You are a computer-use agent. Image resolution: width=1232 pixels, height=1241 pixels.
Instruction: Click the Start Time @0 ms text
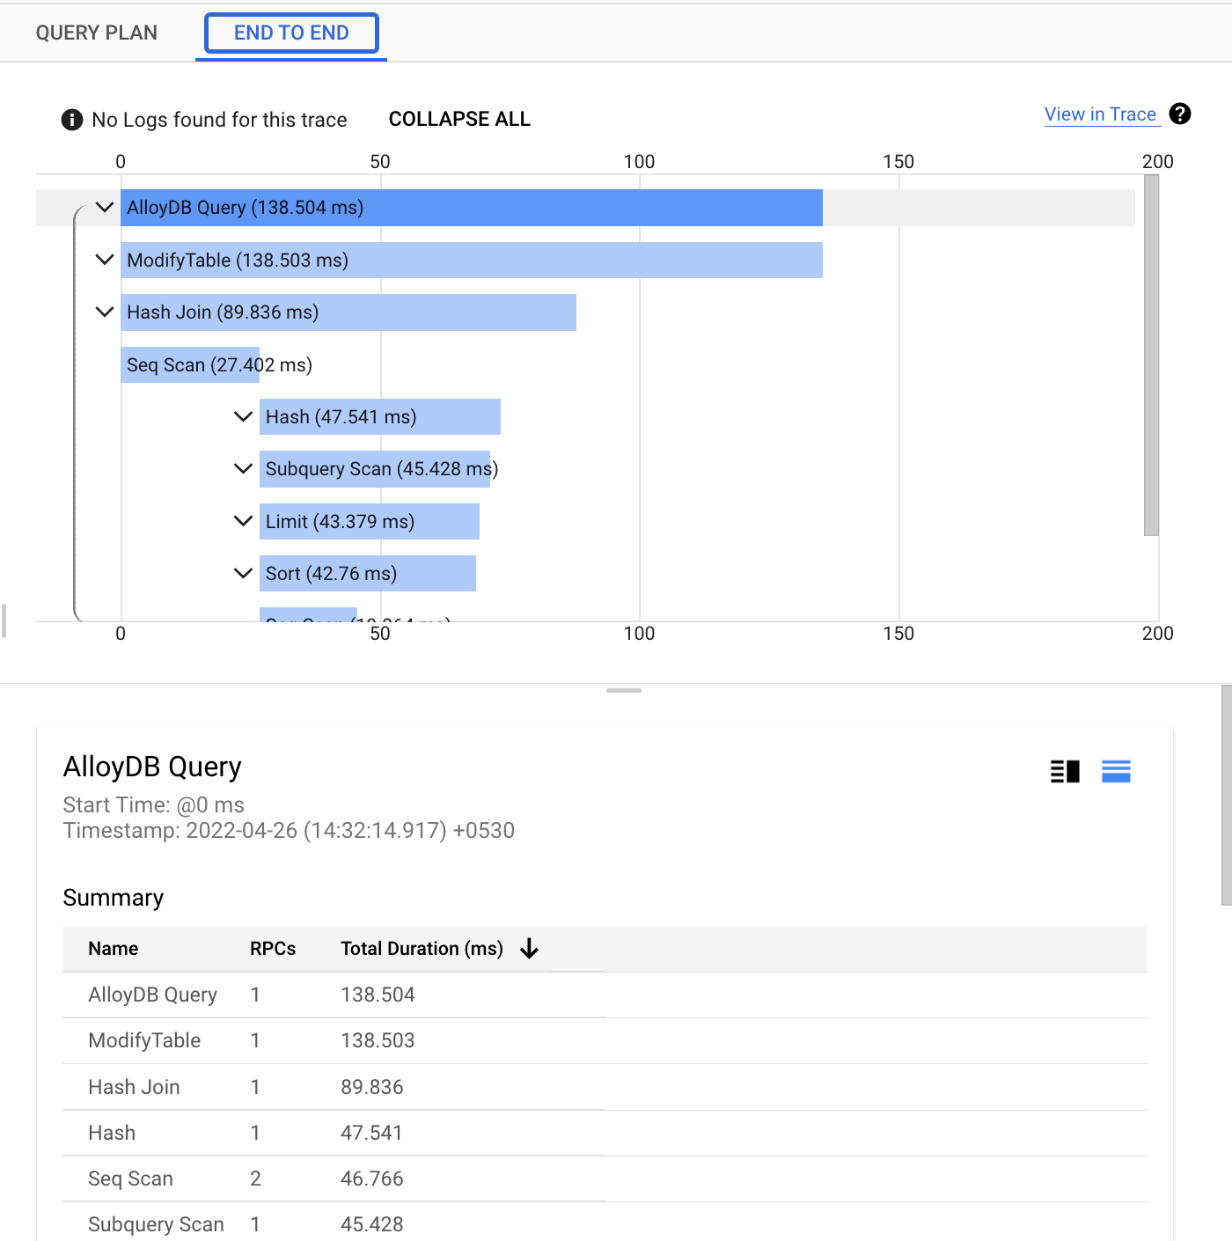click(x=154, y=804)
